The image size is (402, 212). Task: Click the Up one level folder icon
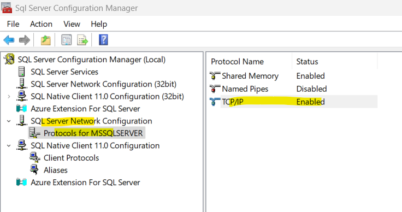pos(46,40)
